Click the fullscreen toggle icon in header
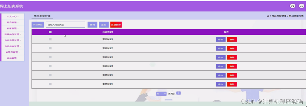The height and width of the screenshot is (107, 307). (x=292, y=6)
